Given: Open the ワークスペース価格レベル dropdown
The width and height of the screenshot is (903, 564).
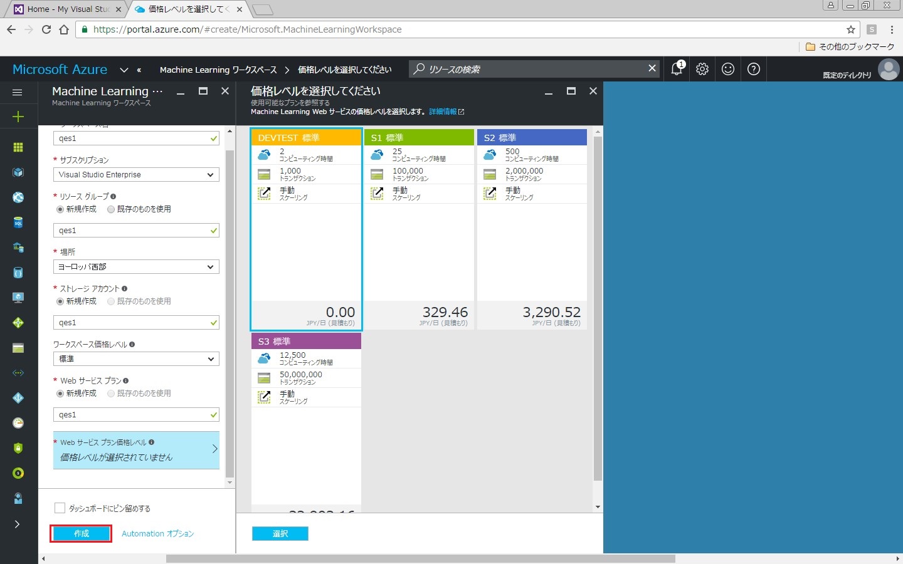Looking at the screenshot, I should tap(136, 359).
